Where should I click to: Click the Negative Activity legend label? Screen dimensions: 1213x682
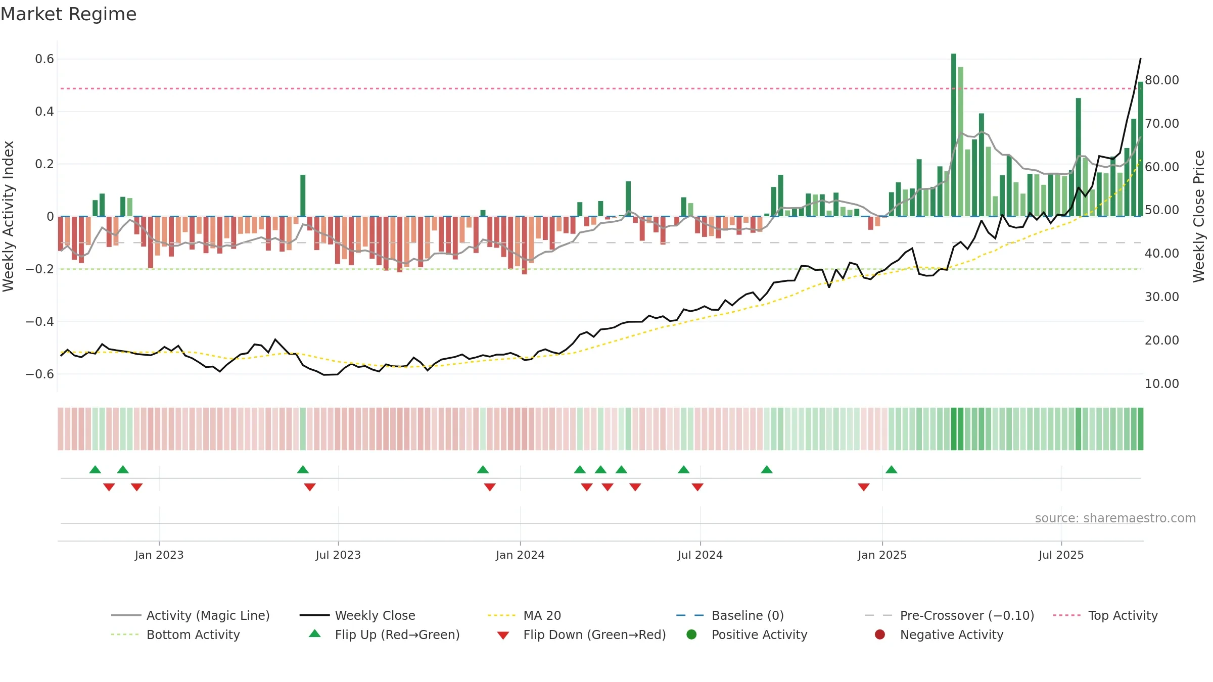tap(952, 635)
